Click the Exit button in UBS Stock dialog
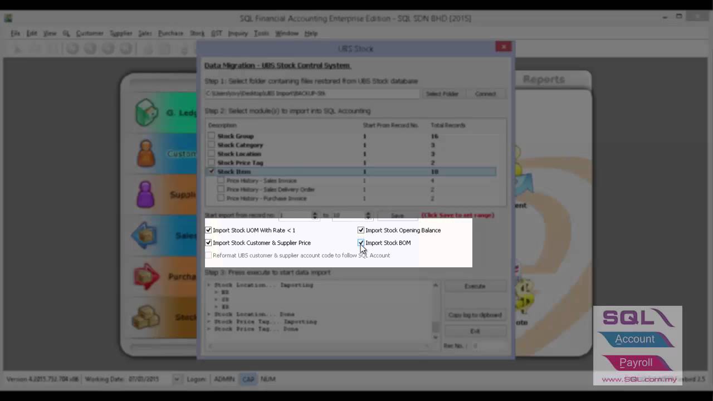713x401 pixels. click(475, 331)
